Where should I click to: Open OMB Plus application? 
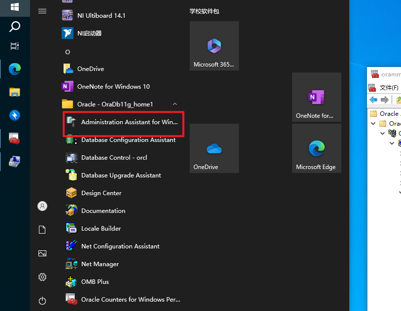point(95,282)
